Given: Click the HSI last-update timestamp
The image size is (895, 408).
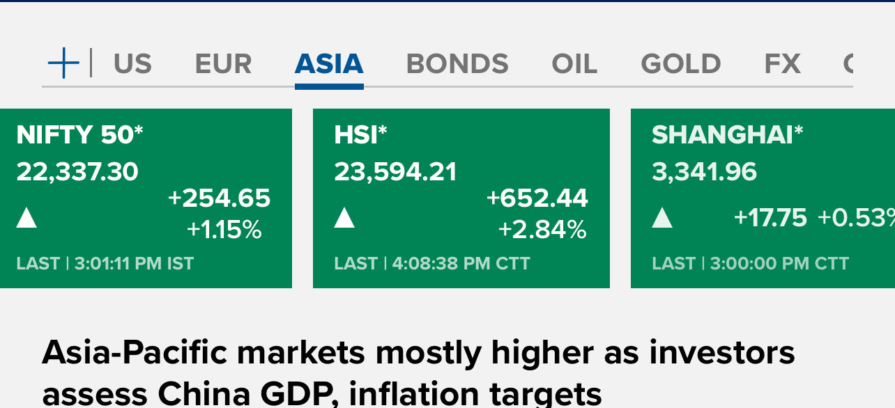Looking at the screenshot, I should (x=432, y=264).
